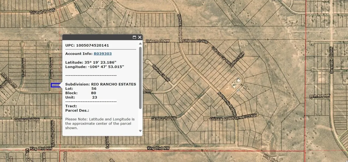Maximize the parcel info popup
The height and width of the screenshot is (162, 348).
coord(134,37)
